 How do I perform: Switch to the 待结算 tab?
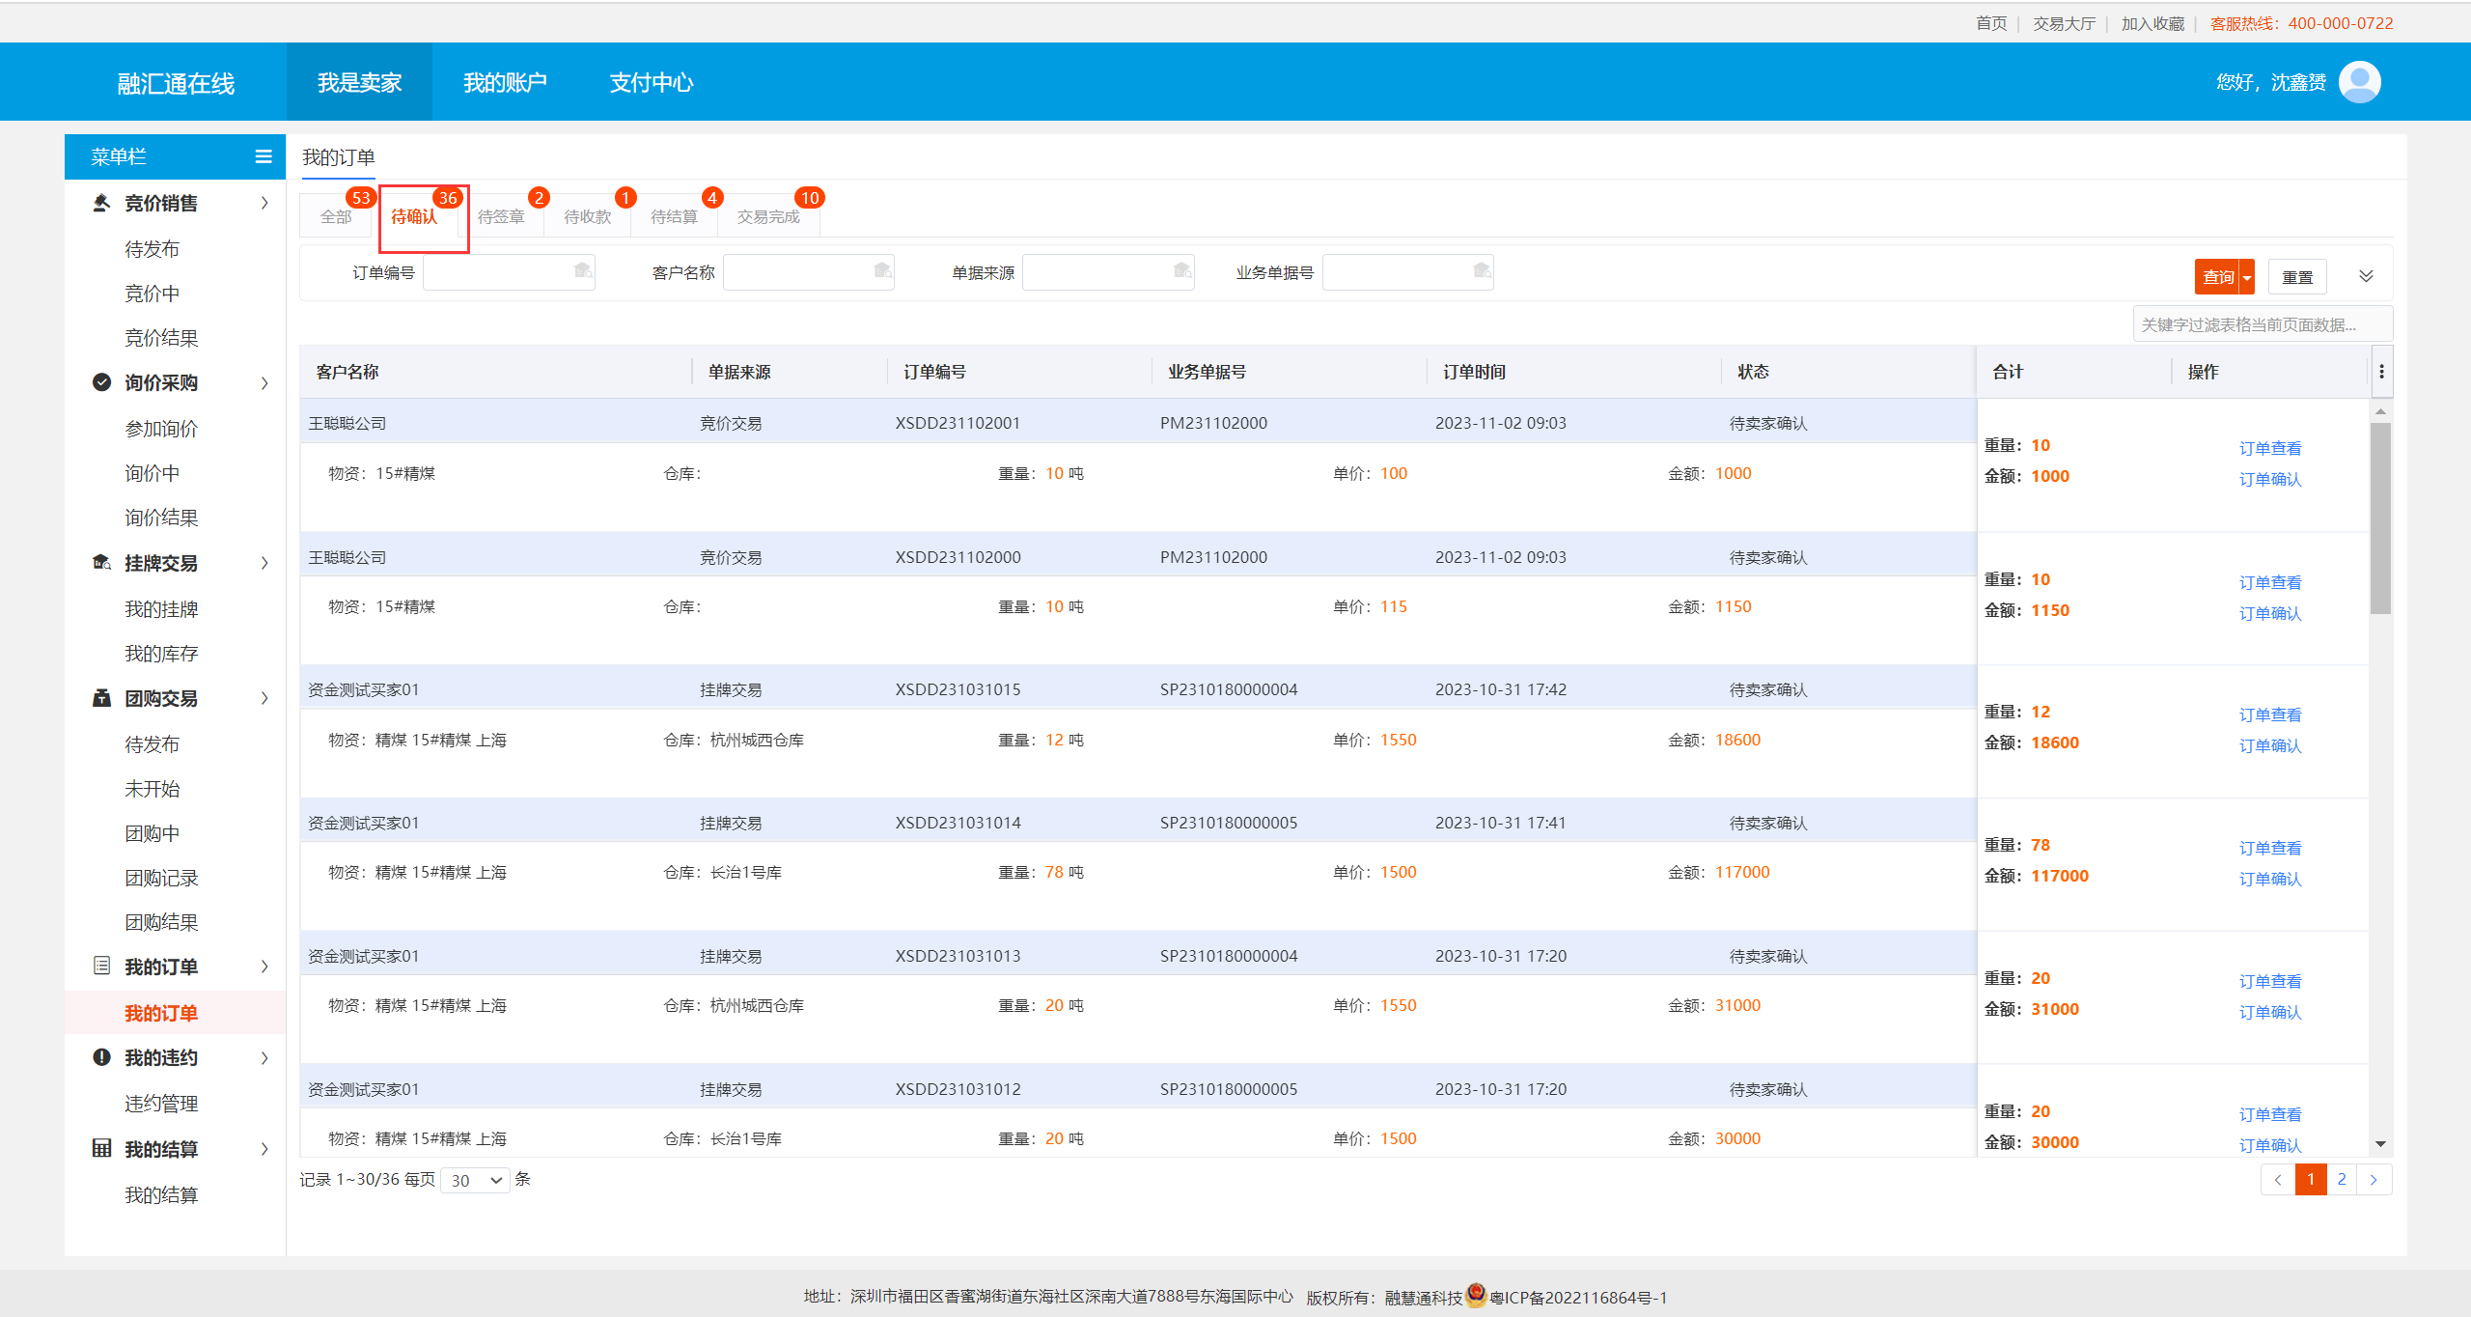674,216
